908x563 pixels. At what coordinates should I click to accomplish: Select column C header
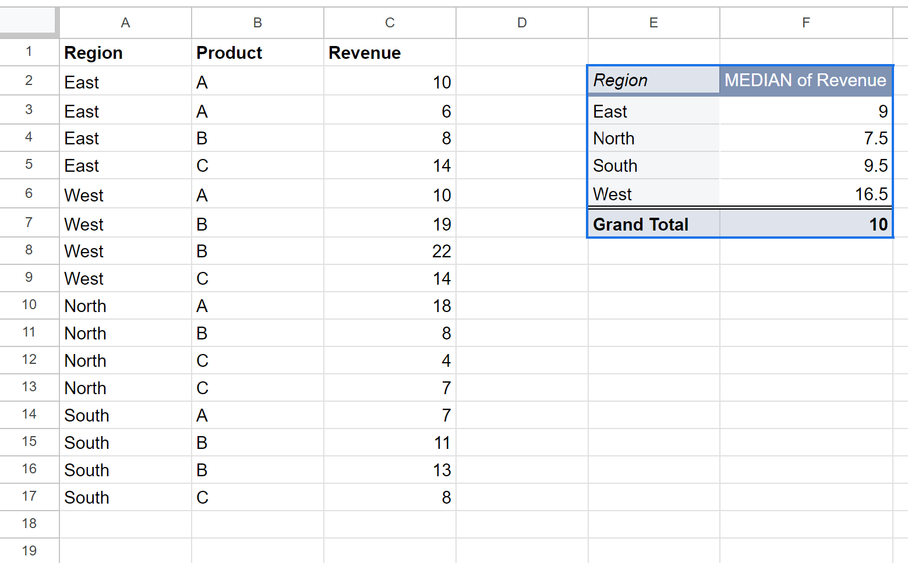click(x=390, y=23)
